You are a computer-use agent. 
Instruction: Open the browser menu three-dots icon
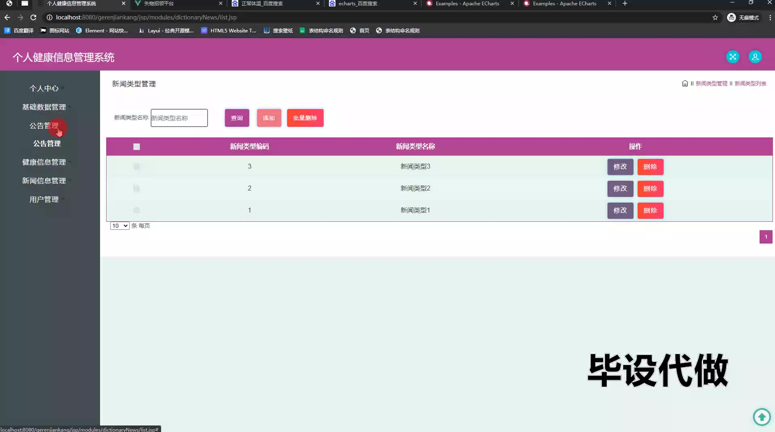(770, 17)
